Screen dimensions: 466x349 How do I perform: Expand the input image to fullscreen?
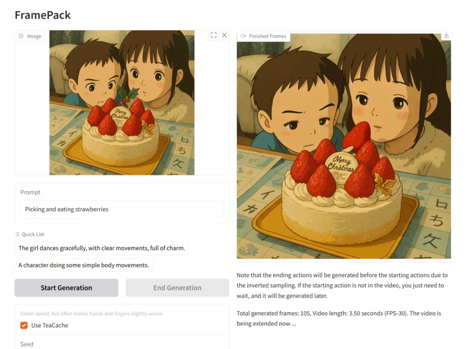(214, 35)
